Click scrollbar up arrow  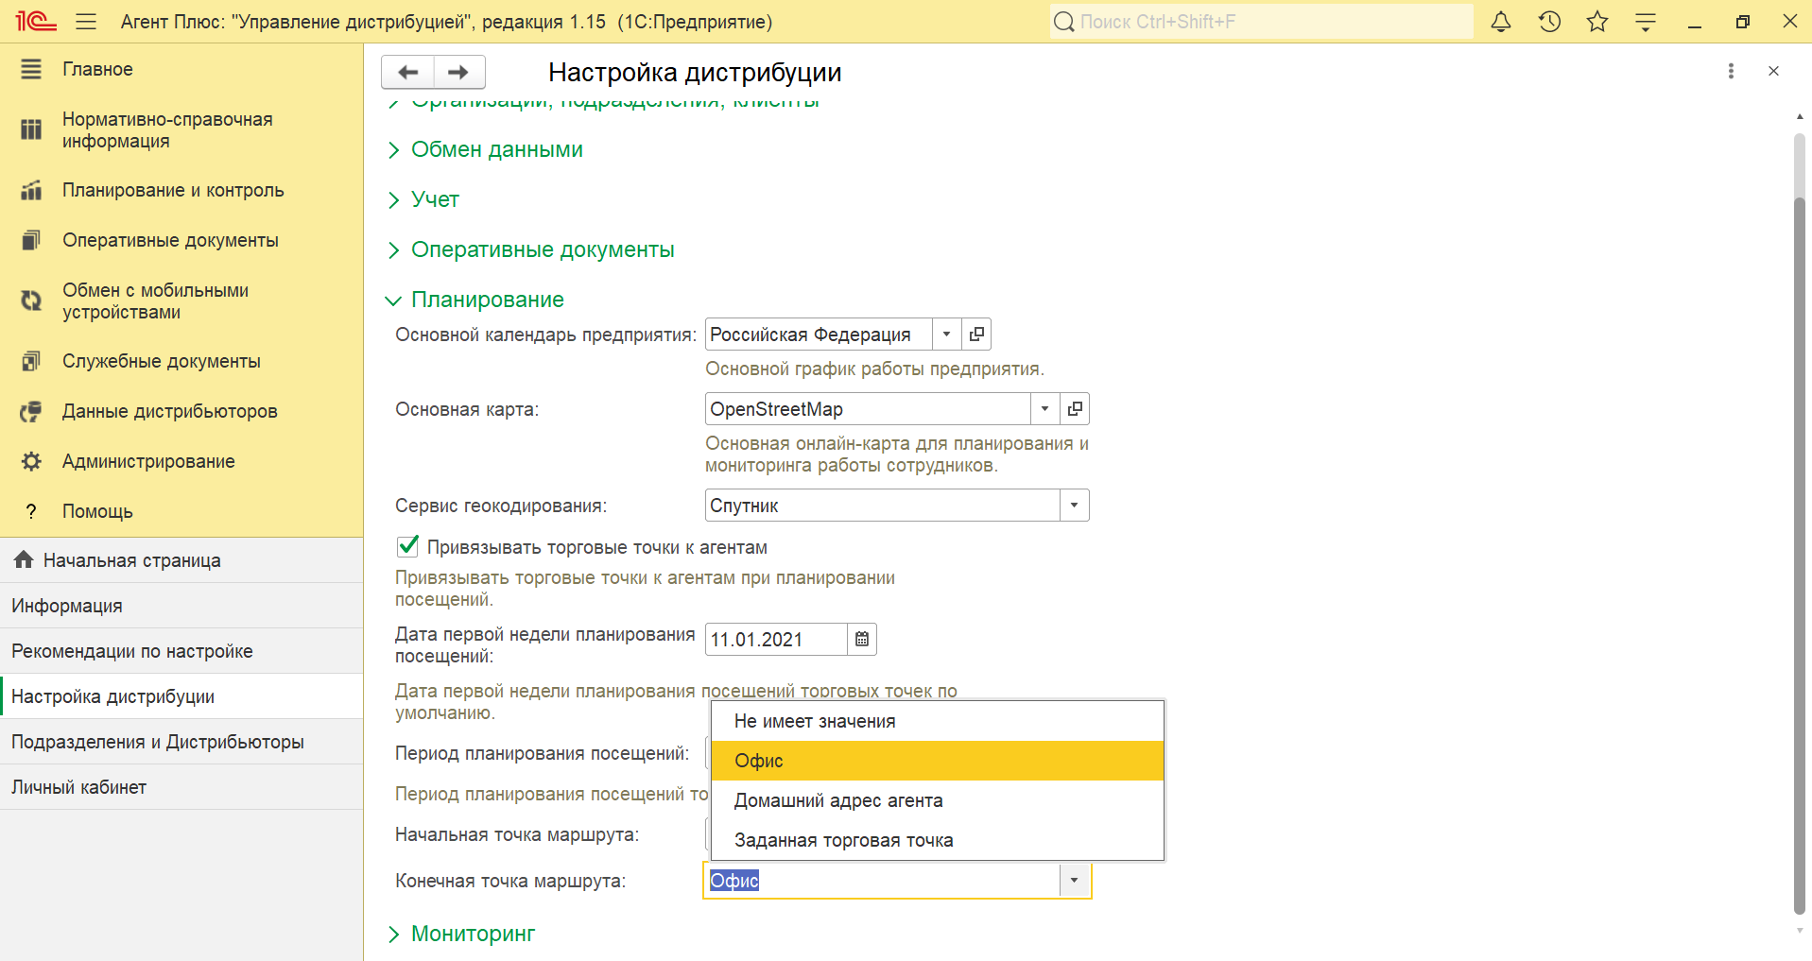pos(1799,116)
